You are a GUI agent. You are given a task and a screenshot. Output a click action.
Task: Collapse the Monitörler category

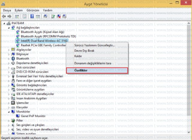(x=9, y=112)
